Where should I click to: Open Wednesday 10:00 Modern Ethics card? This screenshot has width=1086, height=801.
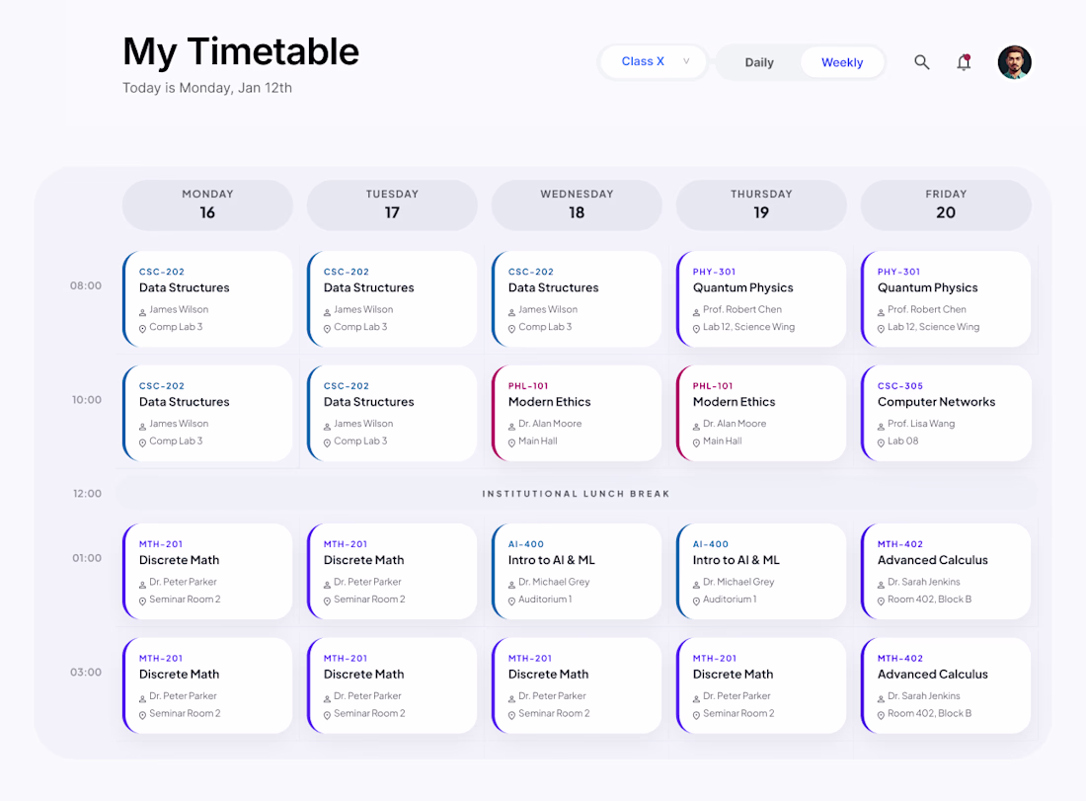577,414
